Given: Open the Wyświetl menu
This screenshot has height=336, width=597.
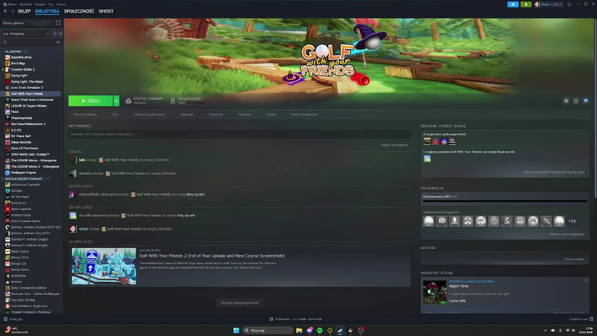Looking at the screenshot, I should [x=26, y=4].
